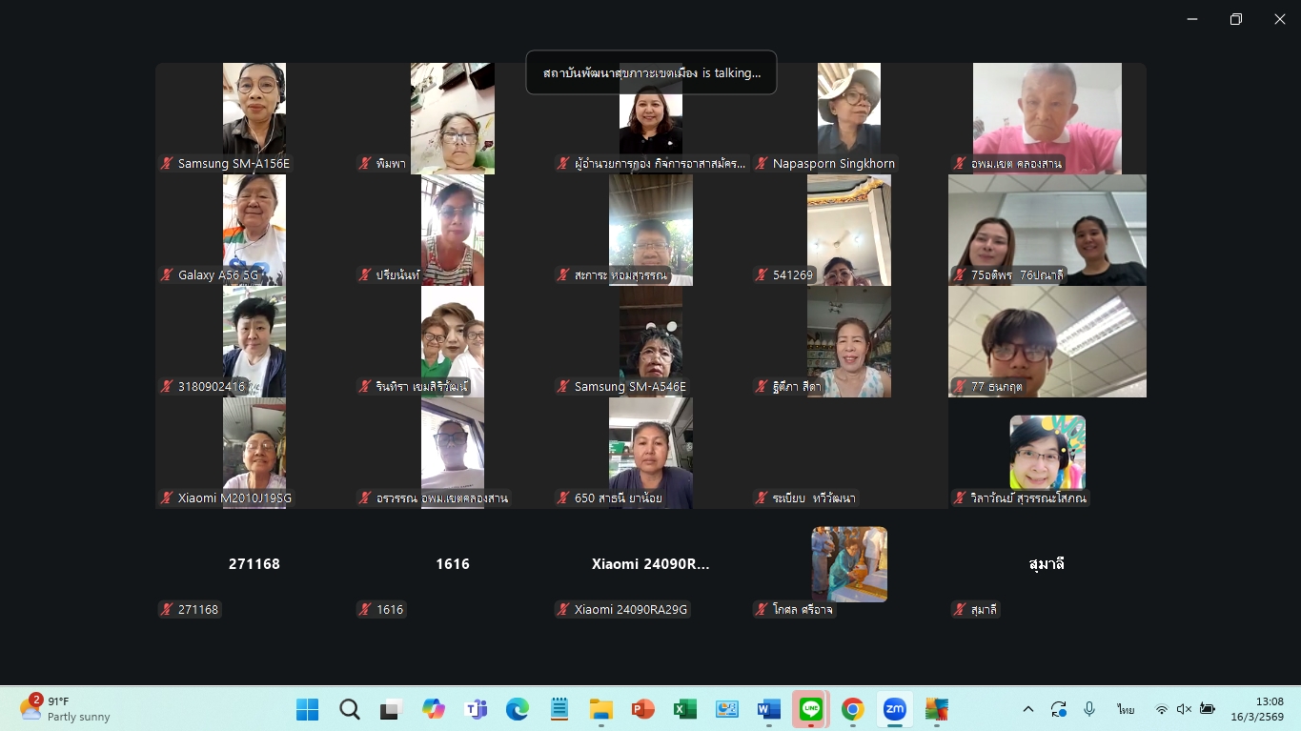This screenshot has width=1301, height=731.
Task: Open LINE from the taskbar
Action: click(x=810, y=709)
